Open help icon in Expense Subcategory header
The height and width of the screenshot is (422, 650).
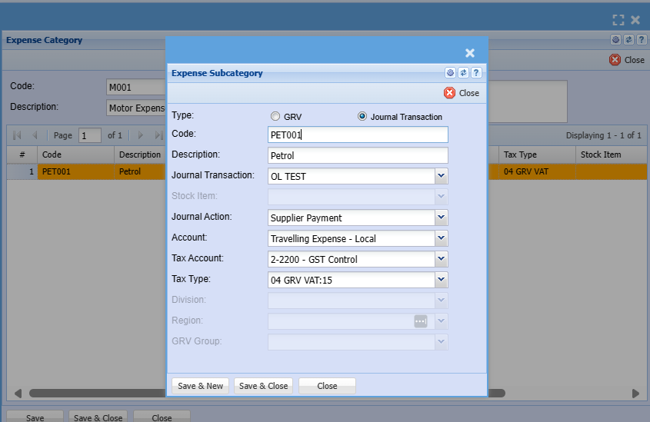pos(476,73)
